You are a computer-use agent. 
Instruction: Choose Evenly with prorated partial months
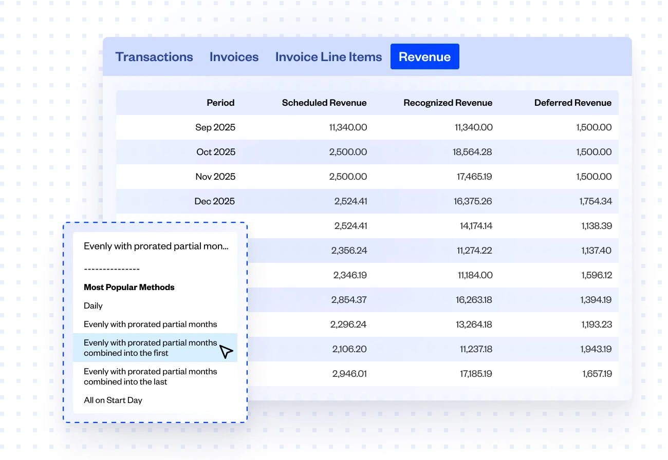pyautogui.click(x=150, y=324)
